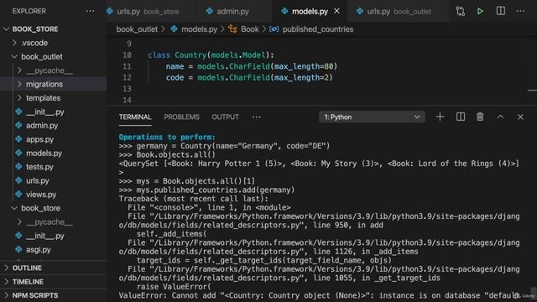This screenshot has width=537, height=302.
Task: Click the Open Changes compare icon
Action: [x=461, y=11]
